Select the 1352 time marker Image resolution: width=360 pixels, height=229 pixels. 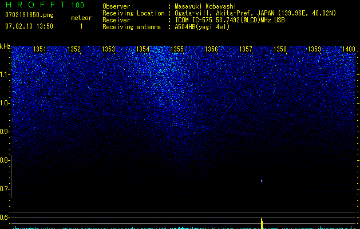(74, 49)
